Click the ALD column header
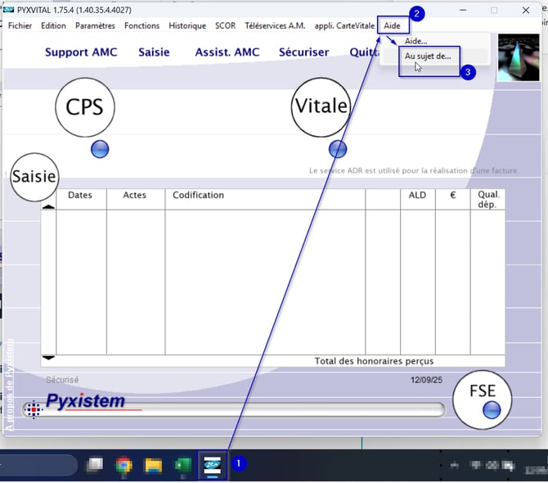This screenshot has width=548, height=483. point(417,195)
